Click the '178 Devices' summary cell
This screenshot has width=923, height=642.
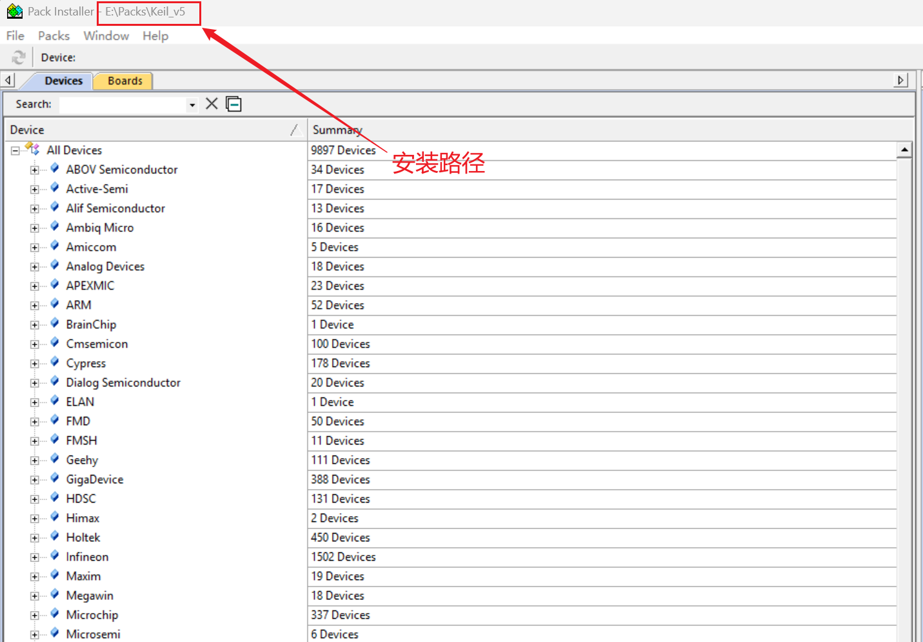341,363
